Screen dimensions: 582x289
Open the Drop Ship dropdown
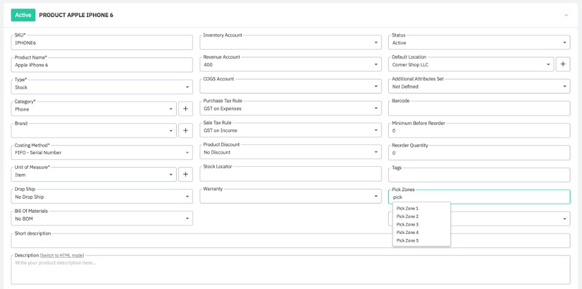[101, 197]
